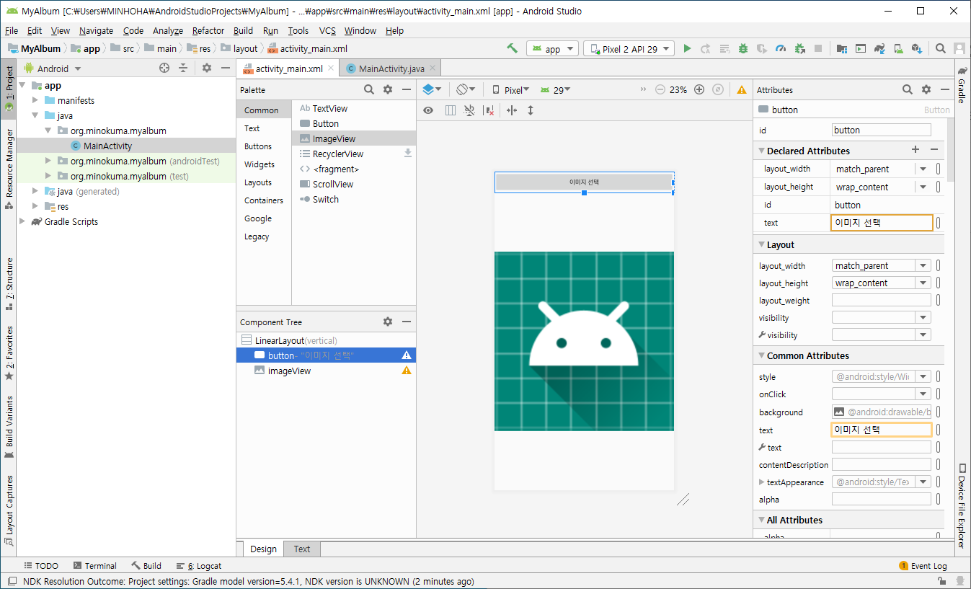Show layout warnings triangle icon
The width and height of the screenshot is (971, 589).
[x=742, y=89]
